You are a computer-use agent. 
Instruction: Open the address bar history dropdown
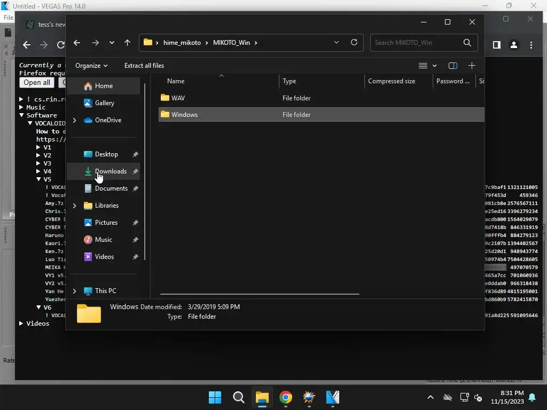(x=337, y=43)
